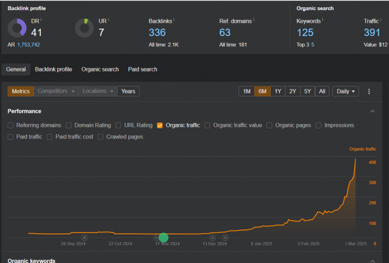The width and height of the screenshot is (389, 263).
Task: Collapse the Performance section chevron
Action: point(372,111)
